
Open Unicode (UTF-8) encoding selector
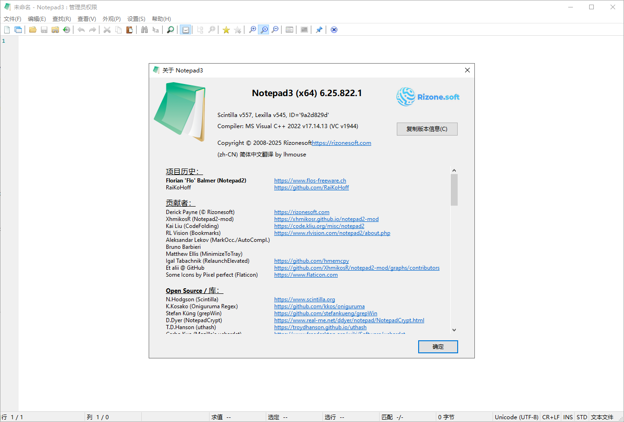pyautogui.click(x=516, y=417)
